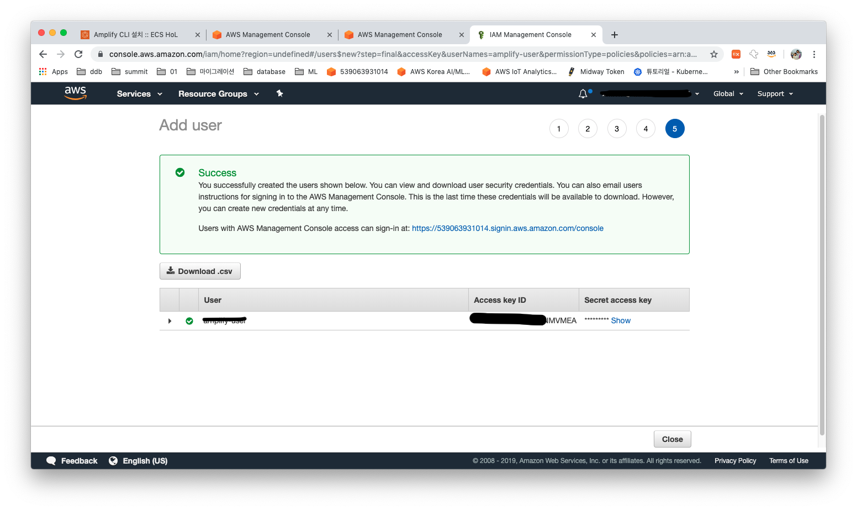Click the Close button
Screen dimensions: 857x510
point(673,439)
